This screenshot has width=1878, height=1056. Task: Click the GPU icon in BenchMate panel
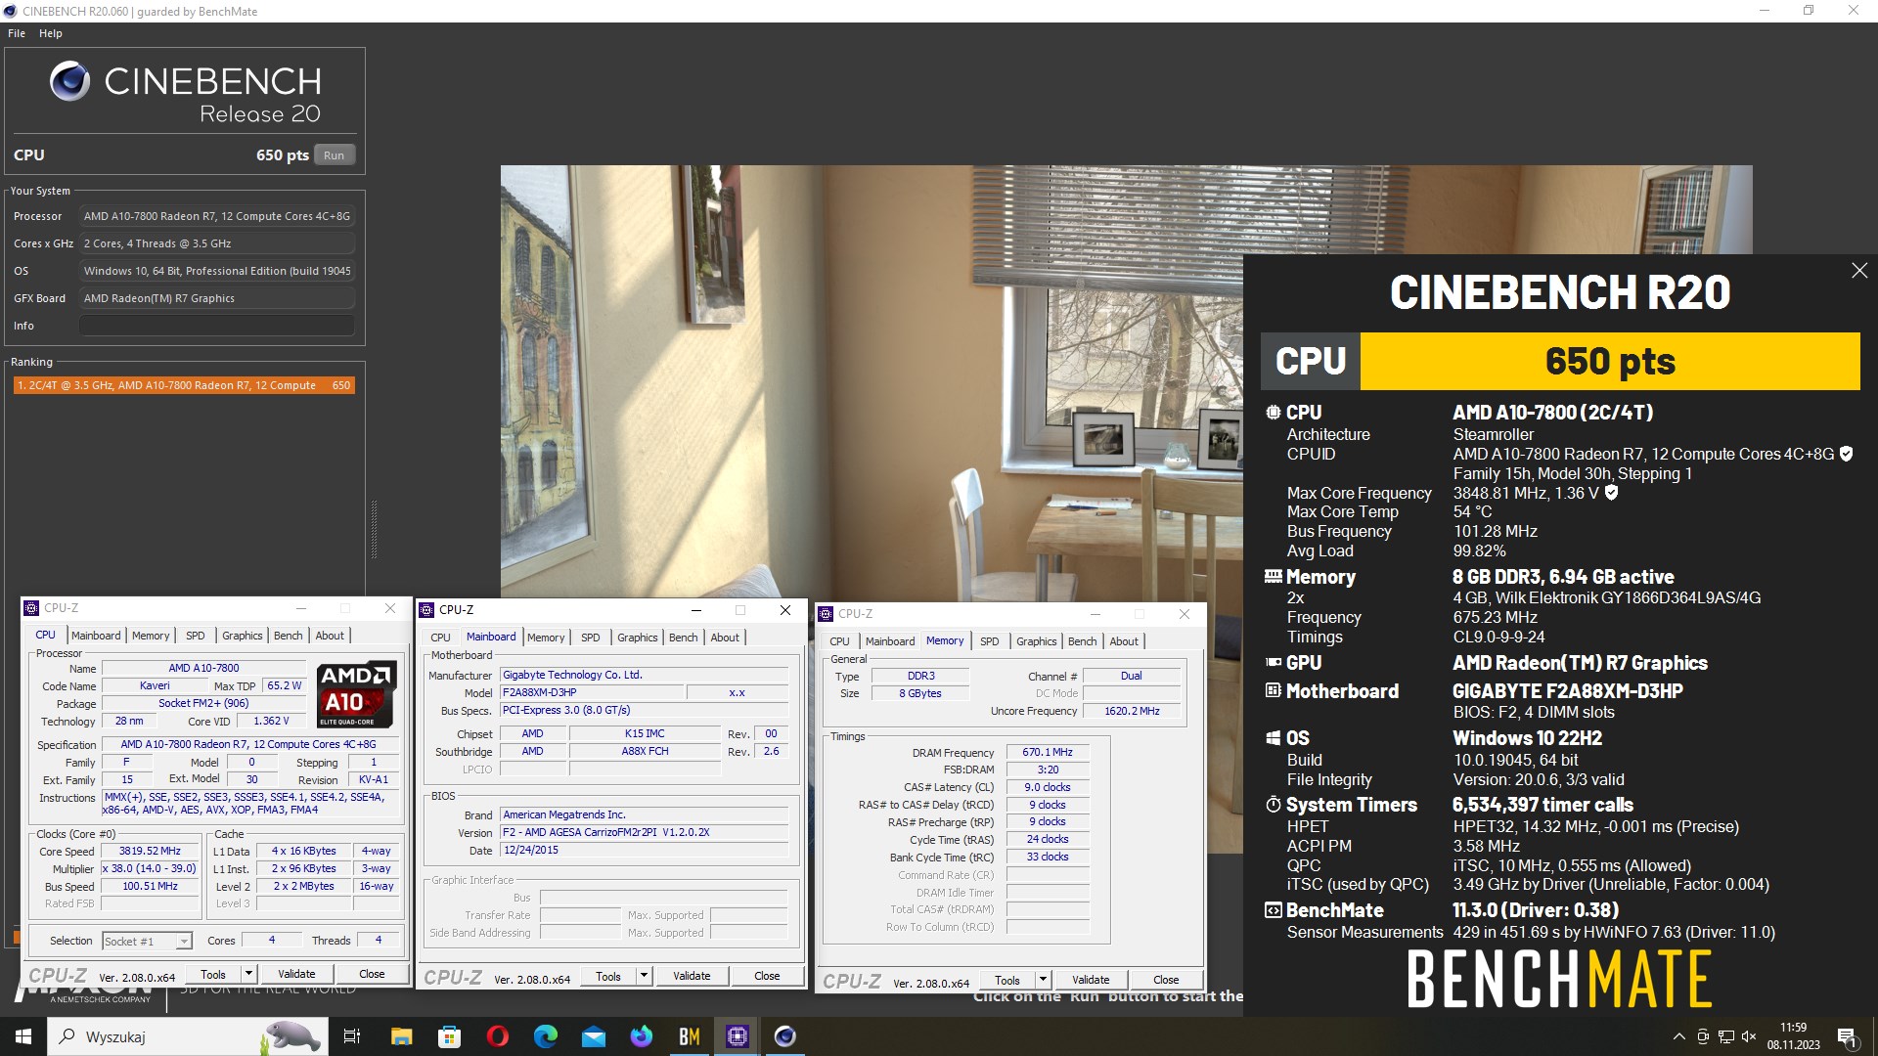pos(1273,663)
